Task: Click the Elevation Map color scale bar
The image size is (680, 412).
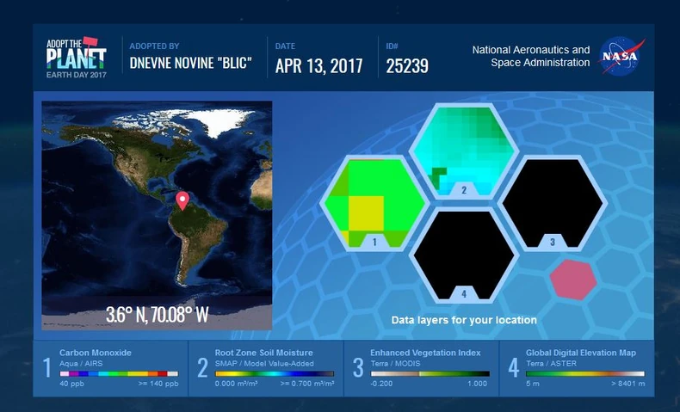Action: (585, 373)
